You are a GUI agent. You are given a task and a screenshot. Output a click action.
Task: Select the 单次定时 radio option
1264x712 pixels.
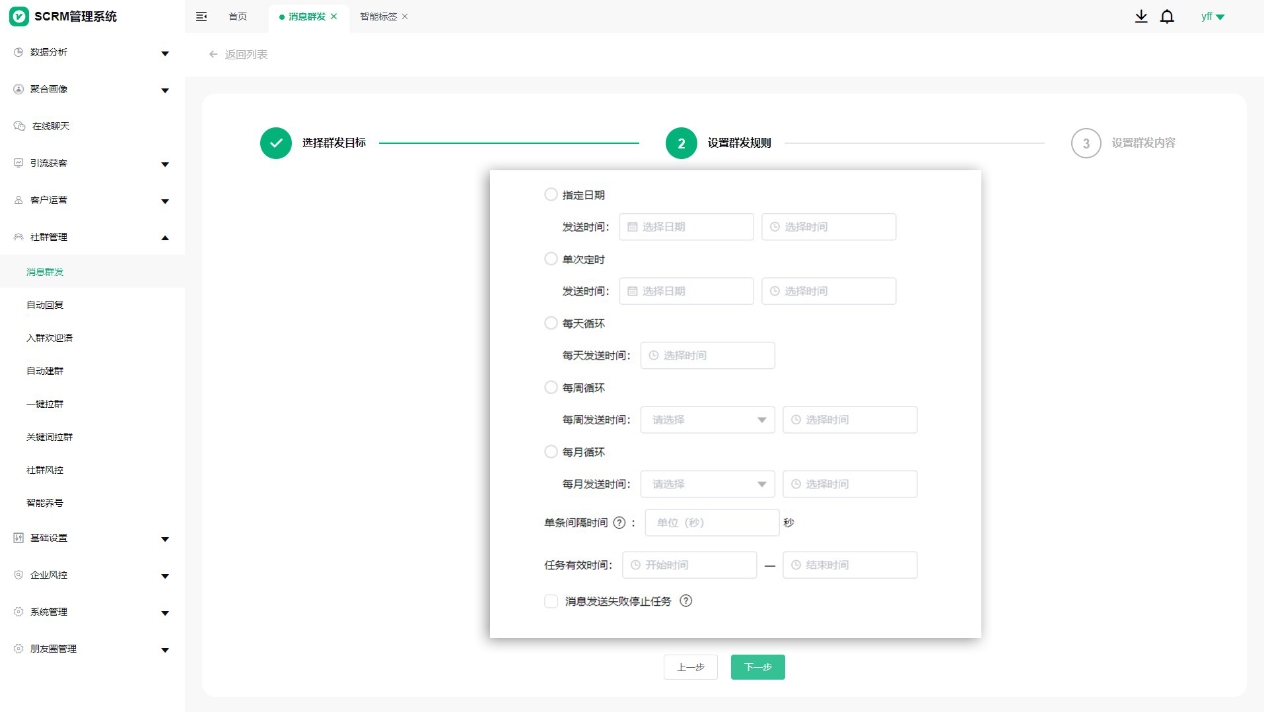(551, 259)
